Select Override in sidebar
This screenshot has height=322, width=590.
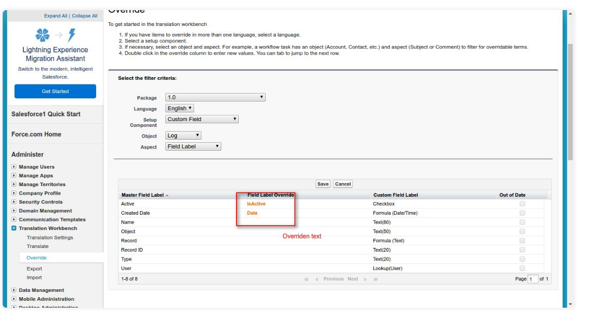click(x=36, y=257)
